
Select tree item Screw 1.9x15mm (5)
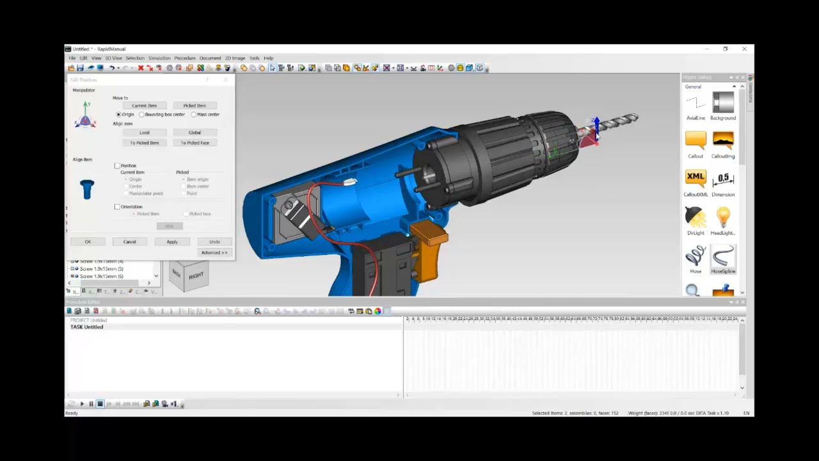click(x=102, y=269)
